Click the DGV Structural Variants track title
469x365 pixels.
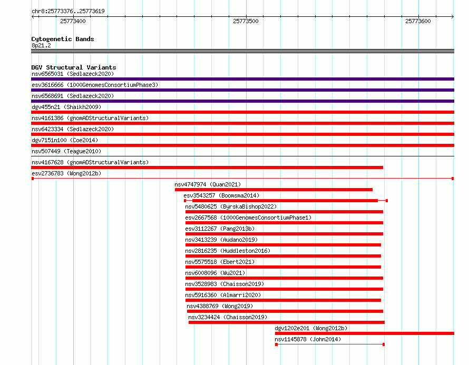click(74, 67)
